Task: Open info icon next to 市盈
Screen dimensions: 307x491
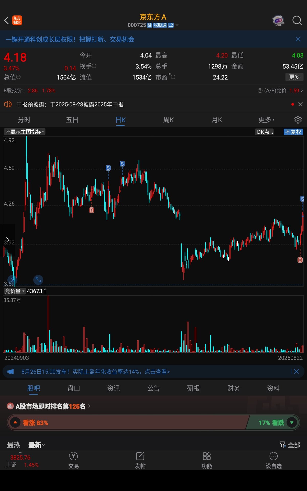Action: pyautogui.click(x=173, y=77)
